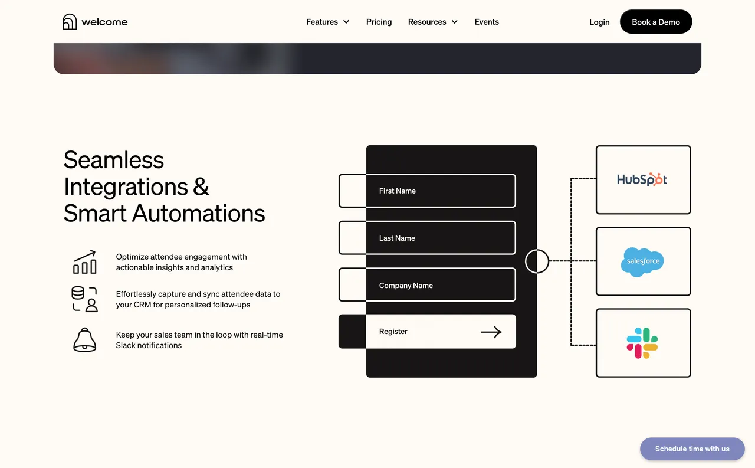
Task: Click the arrow icon inside the Register button
Action: tap(491, 332)
